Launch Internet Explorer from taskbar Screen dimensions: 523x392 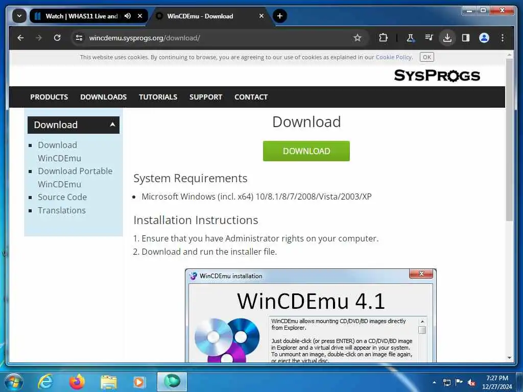45,382
